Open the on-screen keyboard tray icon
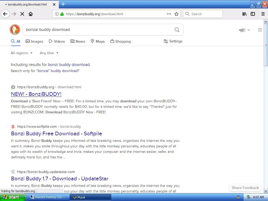 pyautogui.click(x=238, y=197)
